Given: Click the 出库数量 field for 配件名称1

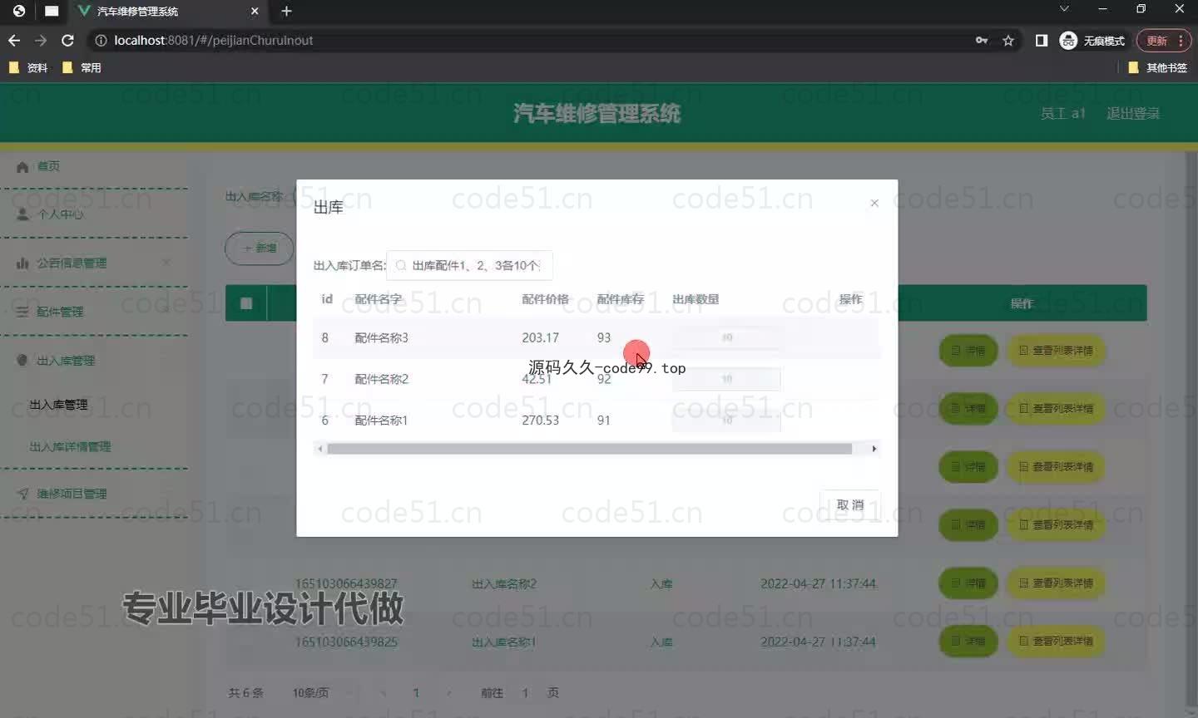Looking at the screenshot, I should click(x=726, y=420).
